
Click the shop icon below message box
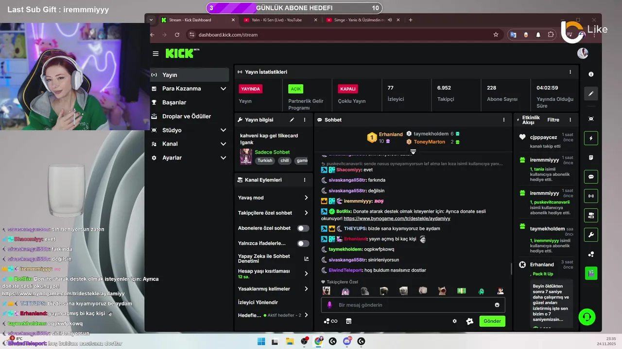pos(348,321)
